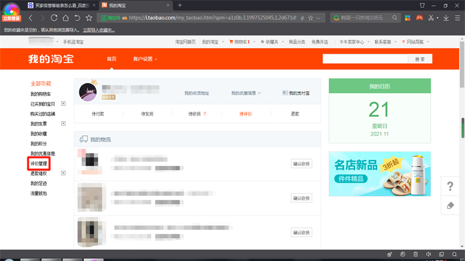The width and height of the screenshot is (465, 261).
Task: Select 待付款 order tab
Action: pyautogui.click(x=98, y=114)
